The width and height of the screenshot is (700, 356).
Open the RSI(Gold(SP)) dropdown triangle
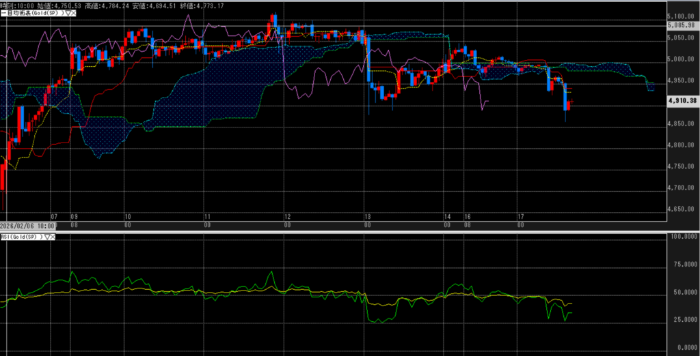[x=47, y=237]
